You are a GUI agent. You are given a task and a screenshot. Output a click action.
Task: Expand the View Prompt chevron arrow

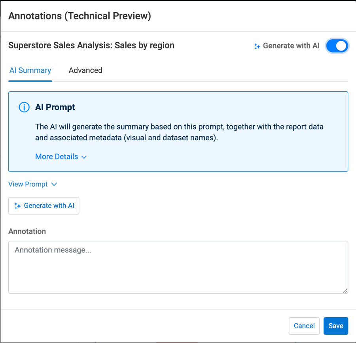click(54, 185)
